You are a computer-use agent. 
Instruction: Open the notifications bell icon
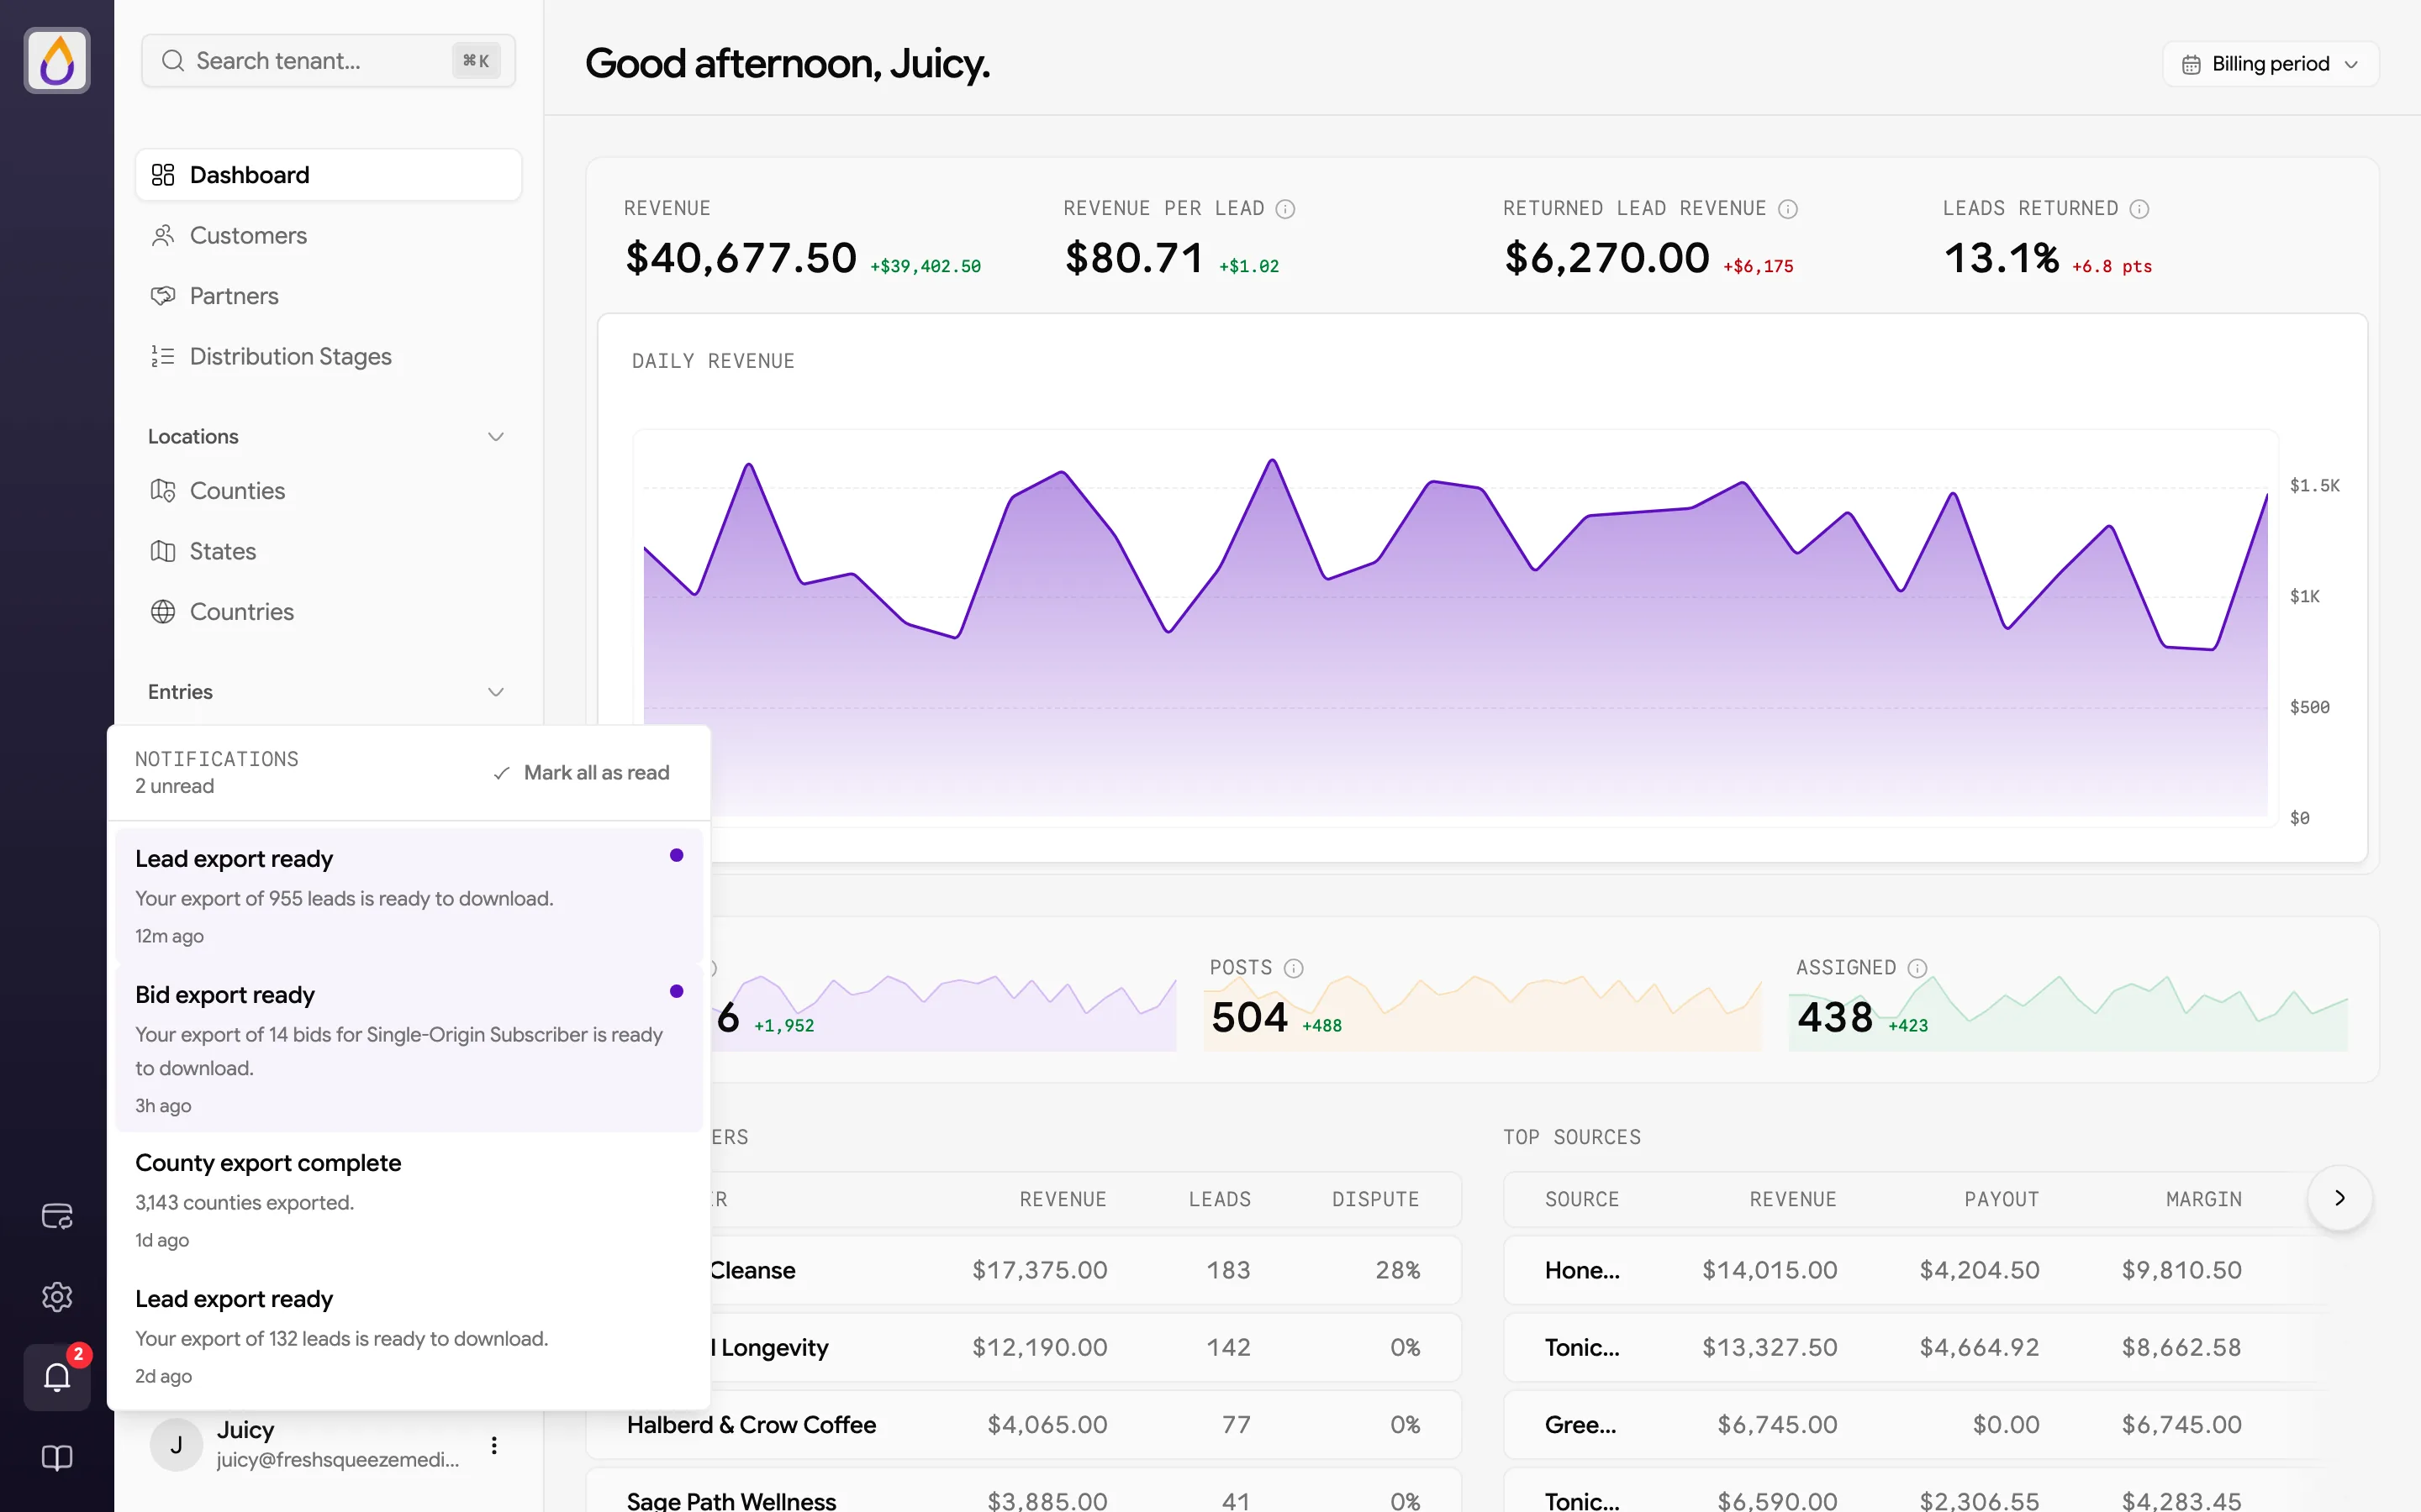[57, 1377]
